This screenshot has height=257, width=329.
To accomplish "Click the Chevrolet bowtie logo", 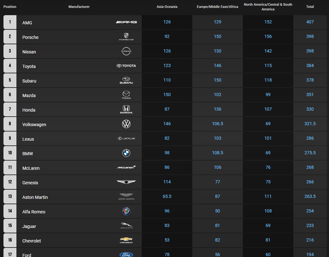I will tap(126, 240).
